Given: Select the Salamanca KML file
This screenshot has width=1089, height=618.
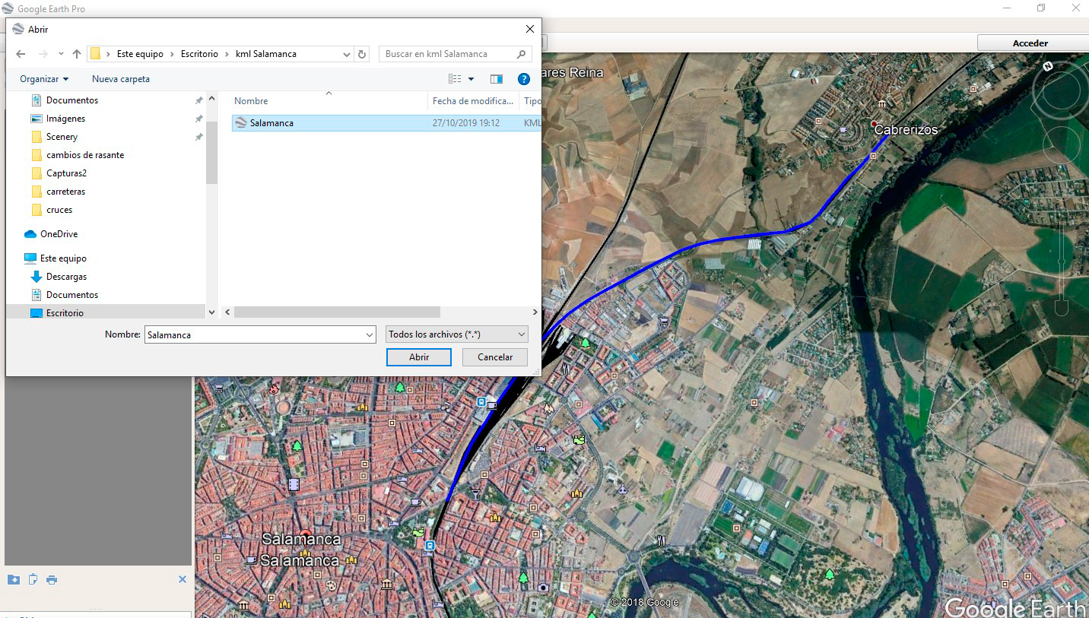Looking at the screenshot, I should click(386, 122).
